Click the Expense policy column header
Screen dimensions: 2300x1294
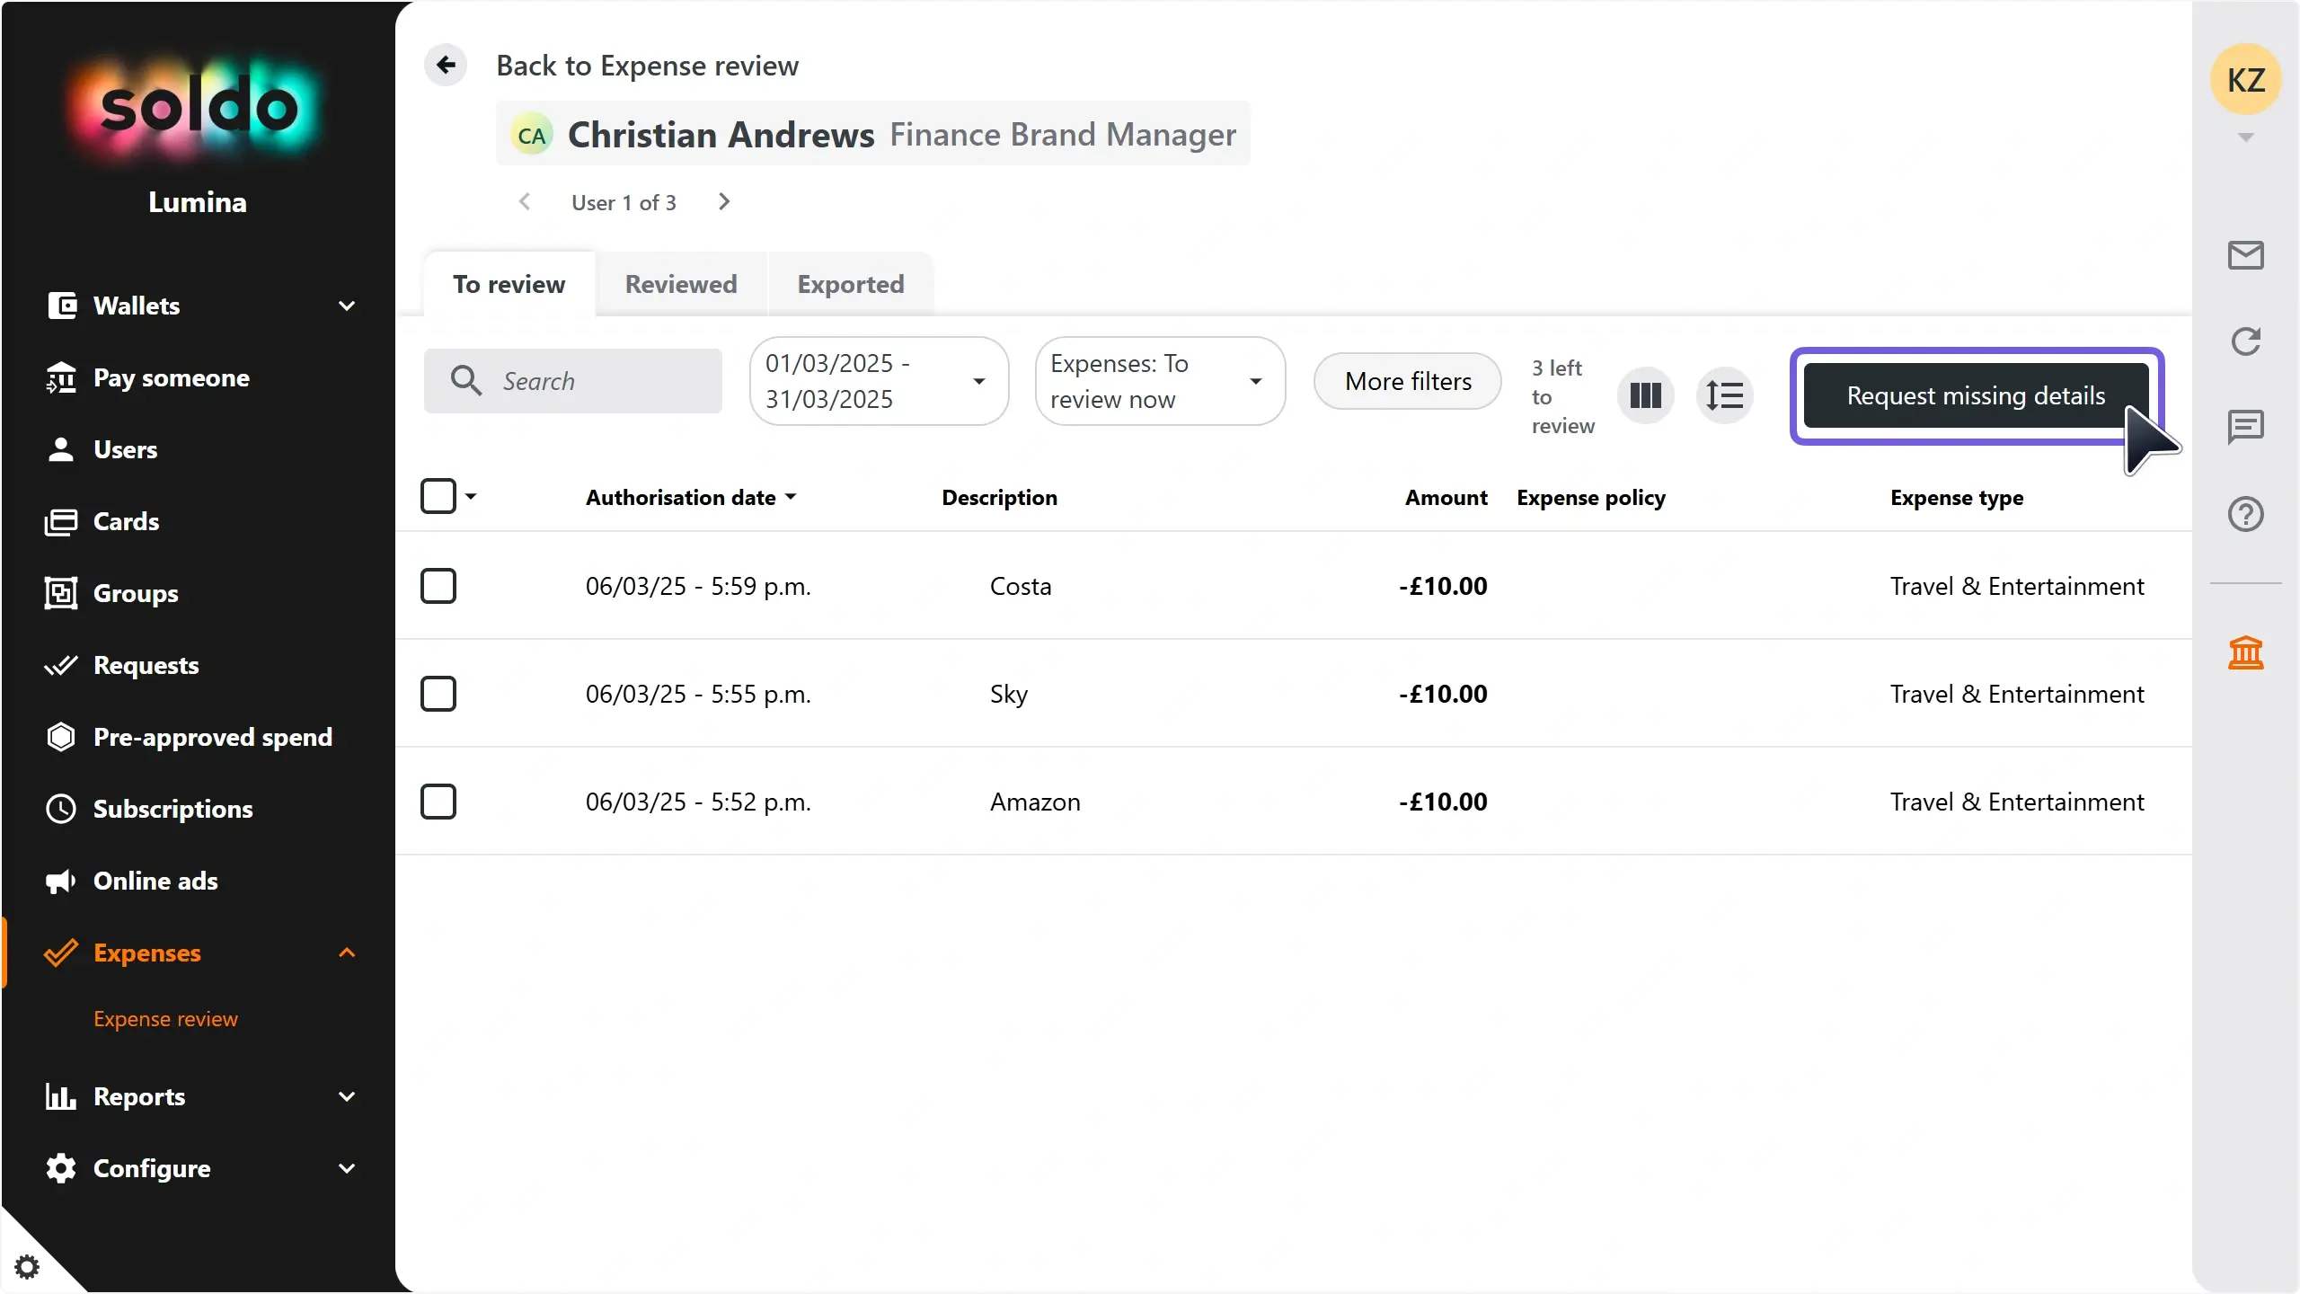click(1591, 497)
